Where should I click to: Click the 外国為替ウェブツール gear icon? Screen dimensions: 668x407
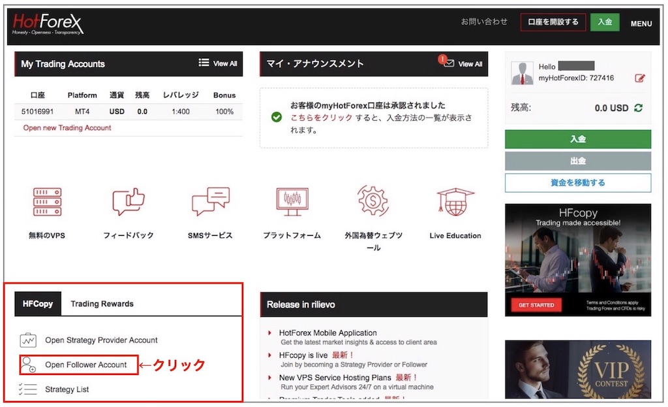coord(372,202)
